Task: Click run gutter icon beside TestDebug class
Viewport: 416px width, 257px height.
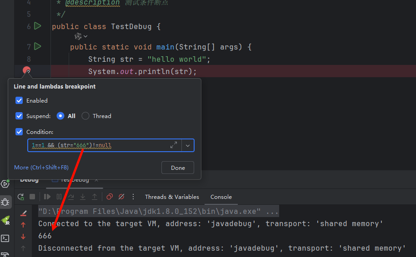Action: click(x=38, y=26)
